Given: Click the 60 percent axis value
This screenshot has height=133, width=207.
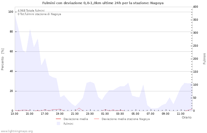Looking at the screenshot, I should pos(12,51).
